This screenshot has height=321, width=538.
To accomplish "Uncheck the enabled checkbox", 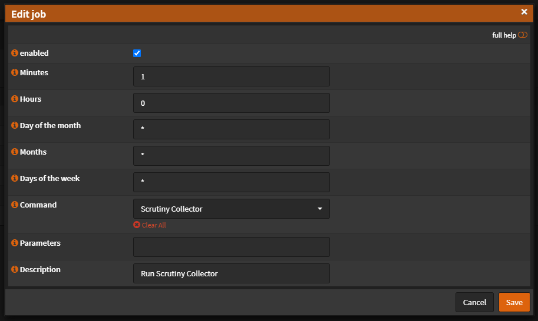I will coord(137,53).
